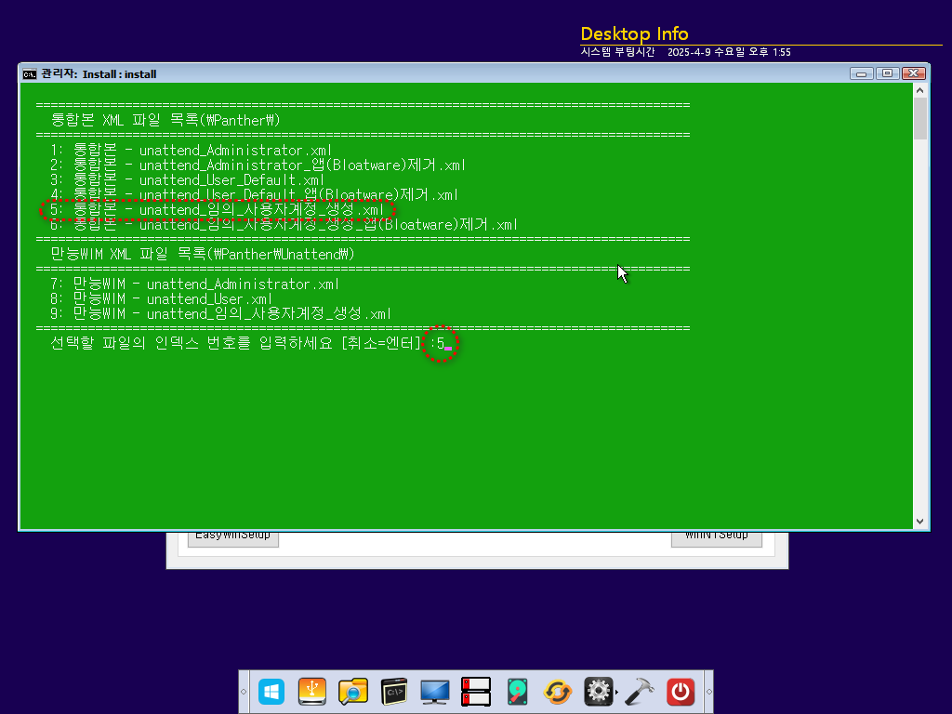Click the WinNTSetup button in background window
Screen dimensions: 952x714
point(717,536)
